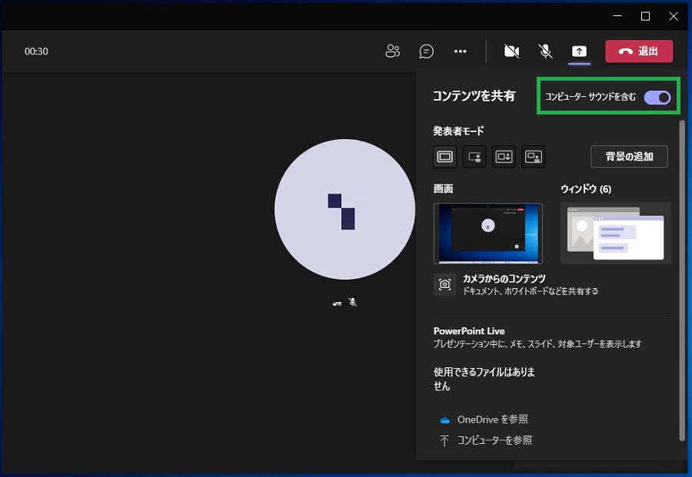
Task: Click コンピューターを参照 upload option
Action: click(494, 440)
